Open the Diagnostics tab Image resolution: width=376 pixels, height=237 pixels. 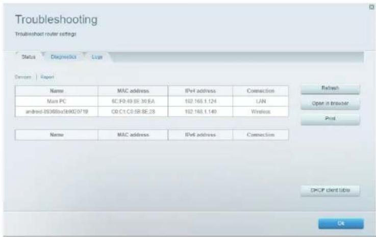64,57
